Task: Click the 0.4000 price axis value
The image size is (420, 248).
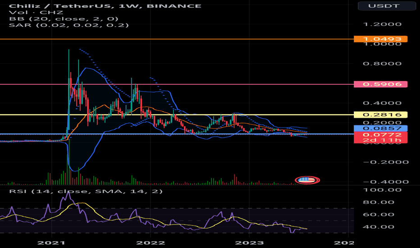Action: click(x=382, y=103)
